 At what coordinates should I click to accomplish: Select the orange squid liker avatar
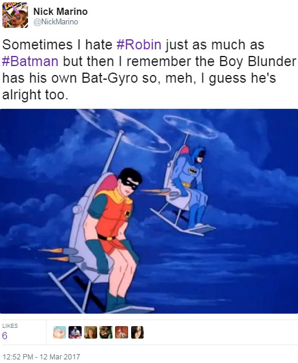[122, 332]
